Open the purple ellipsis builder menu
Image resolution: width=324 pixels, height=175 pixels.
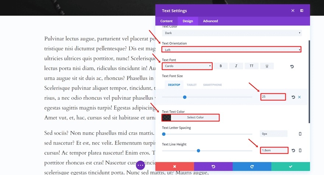pyautogui.click(x=140, y=165)
